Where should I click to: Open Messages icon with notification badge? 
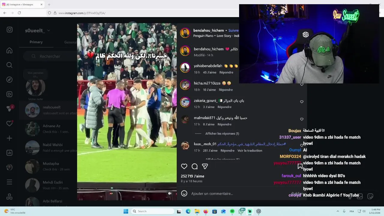[10, 109]
